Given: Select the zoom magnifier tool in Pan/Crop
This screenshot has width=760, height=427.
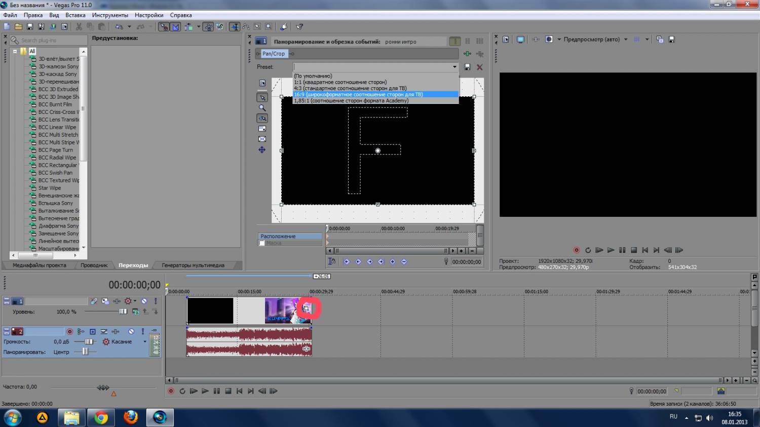Looking at the screenshot, I should click(x=262, y=108).
